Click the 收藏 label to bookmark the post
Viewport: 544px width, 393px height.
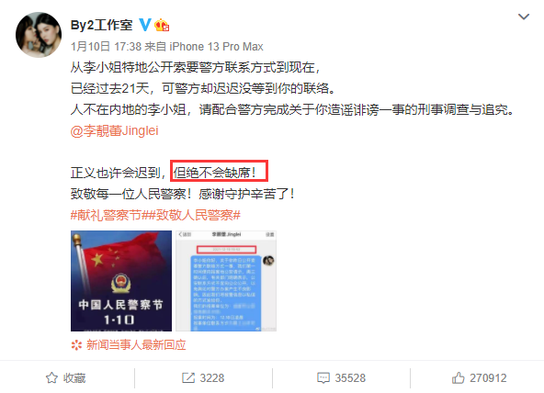click(74, 378)
